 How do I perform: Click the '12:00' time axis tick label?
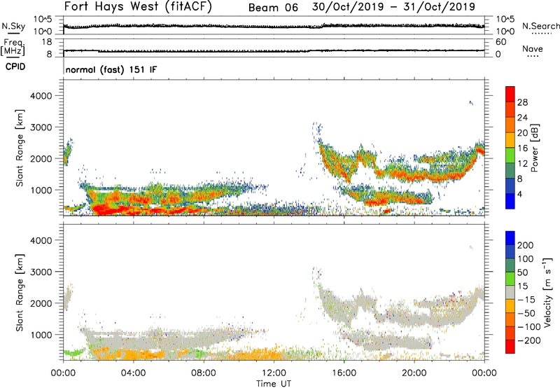tap(274, 373)
